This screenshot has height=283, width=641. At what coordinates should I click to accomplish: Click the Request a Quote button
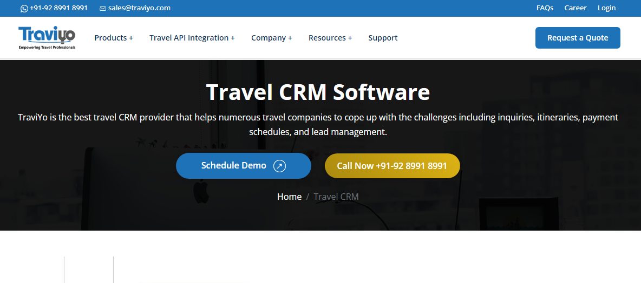(578, 38)
